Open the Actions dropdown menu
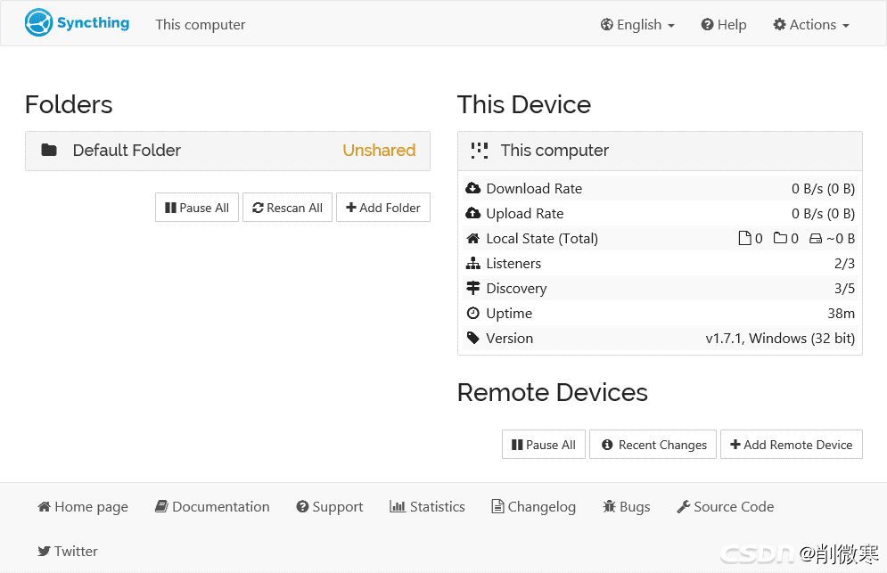The image size is (887, 573). (x=811, y=25)
